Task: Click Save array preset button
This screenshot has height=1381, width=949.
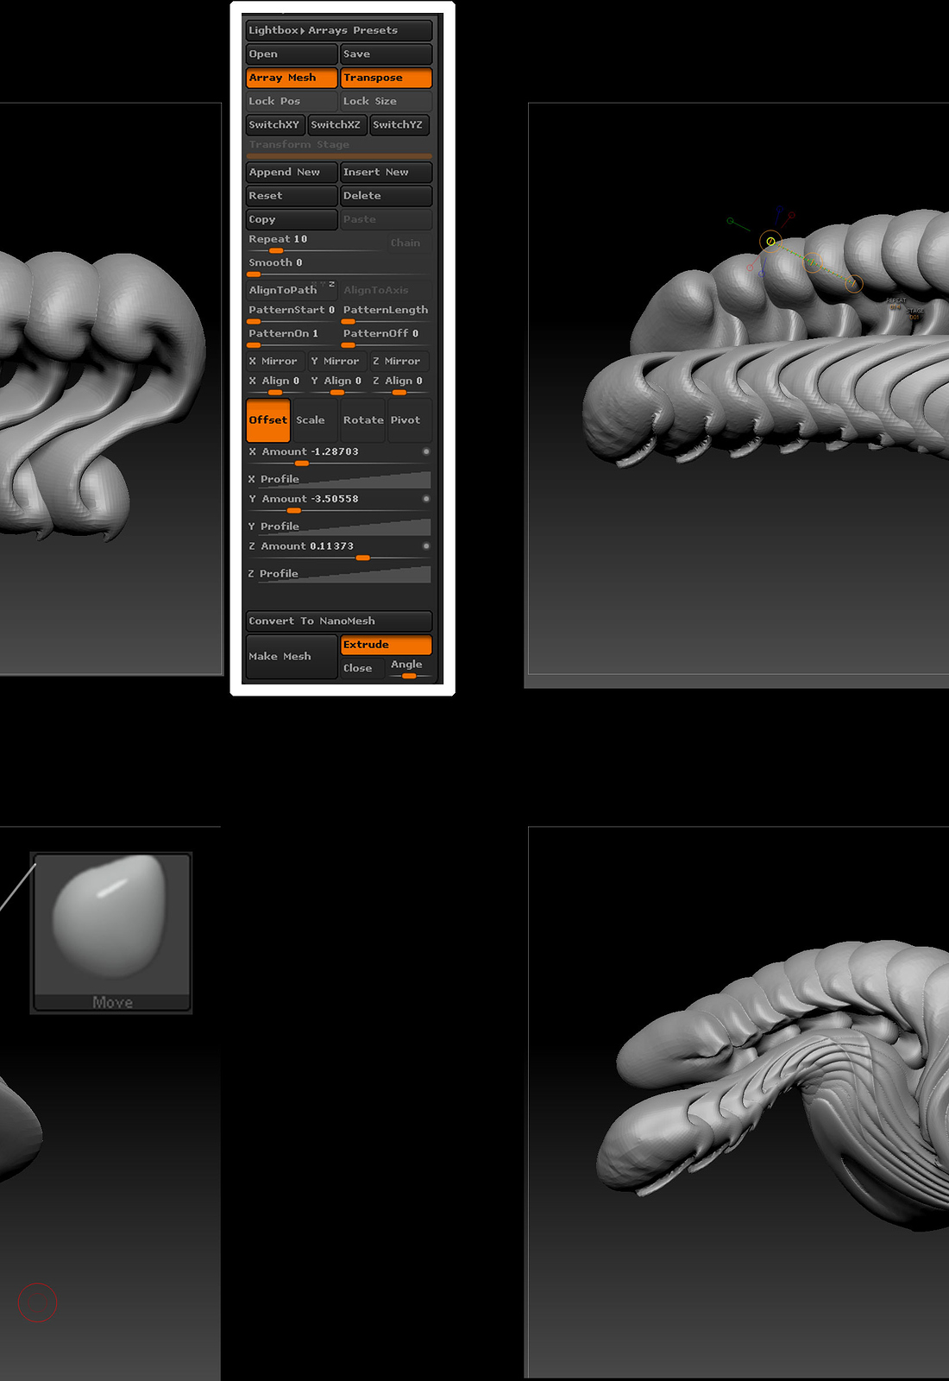Action: [387, 54]
